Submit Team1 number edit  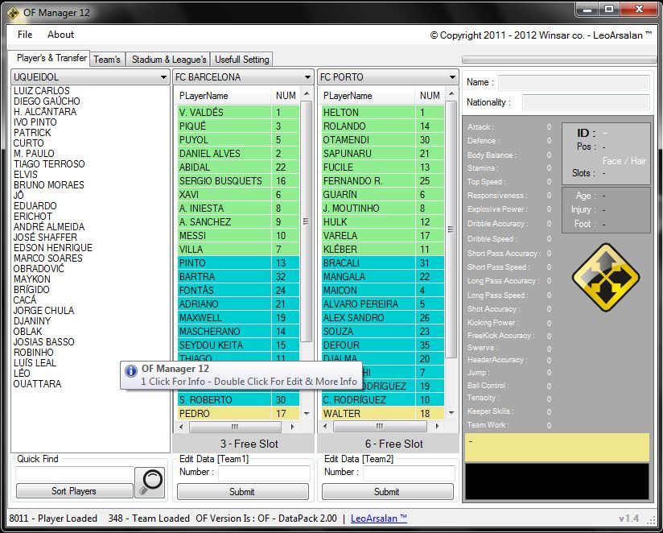242,491
